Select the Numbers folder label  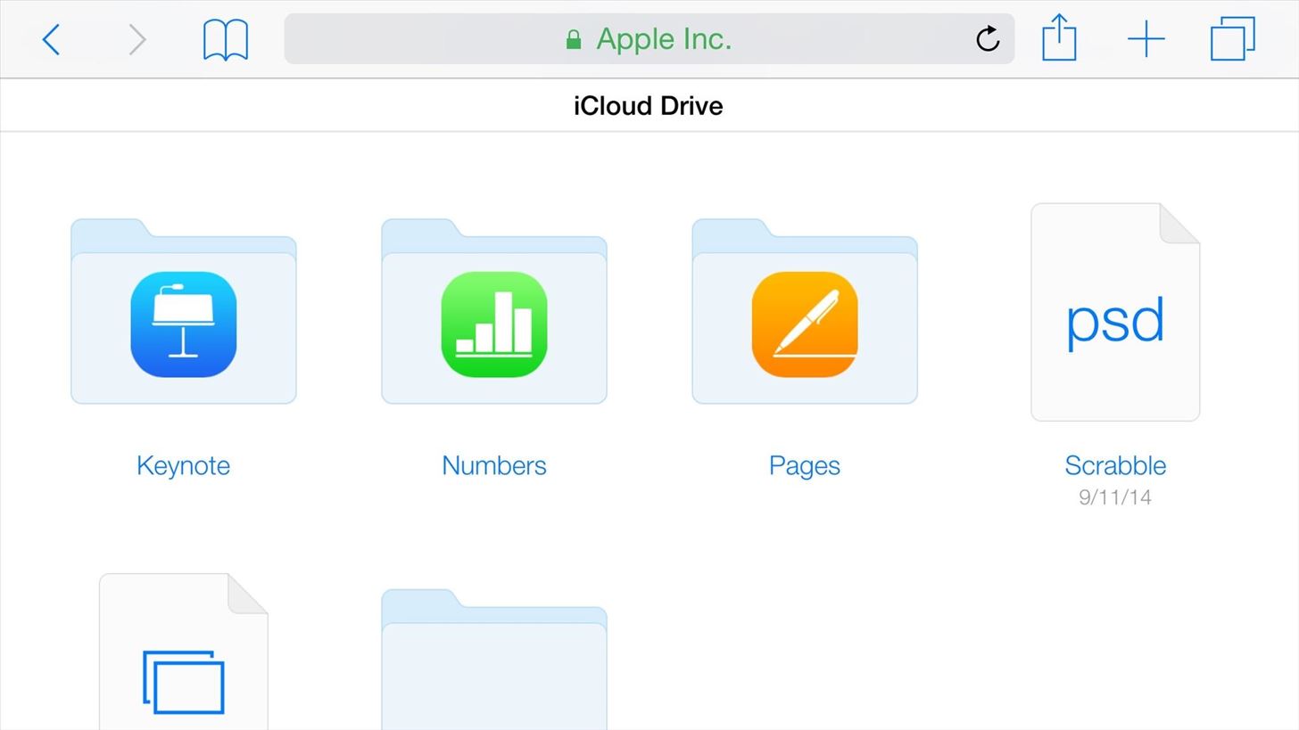(x=493, y=465)
